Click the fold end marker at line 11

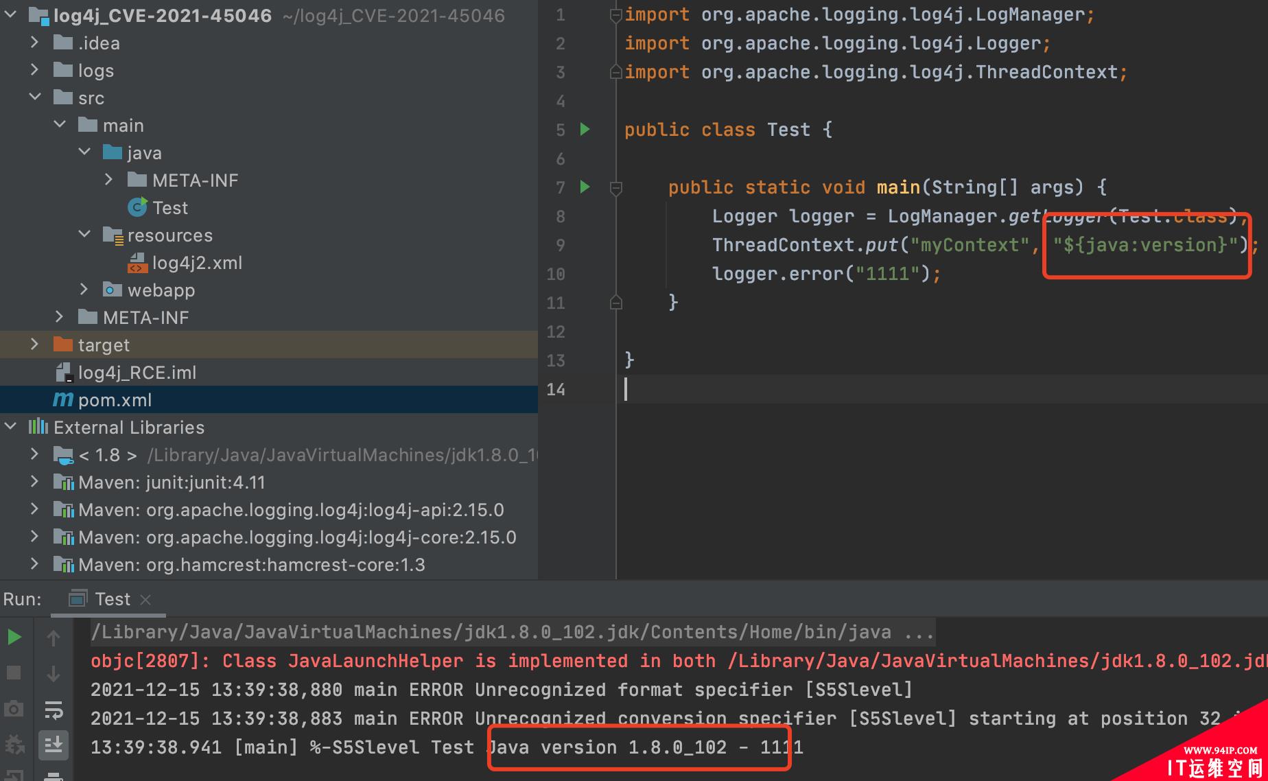615,302
